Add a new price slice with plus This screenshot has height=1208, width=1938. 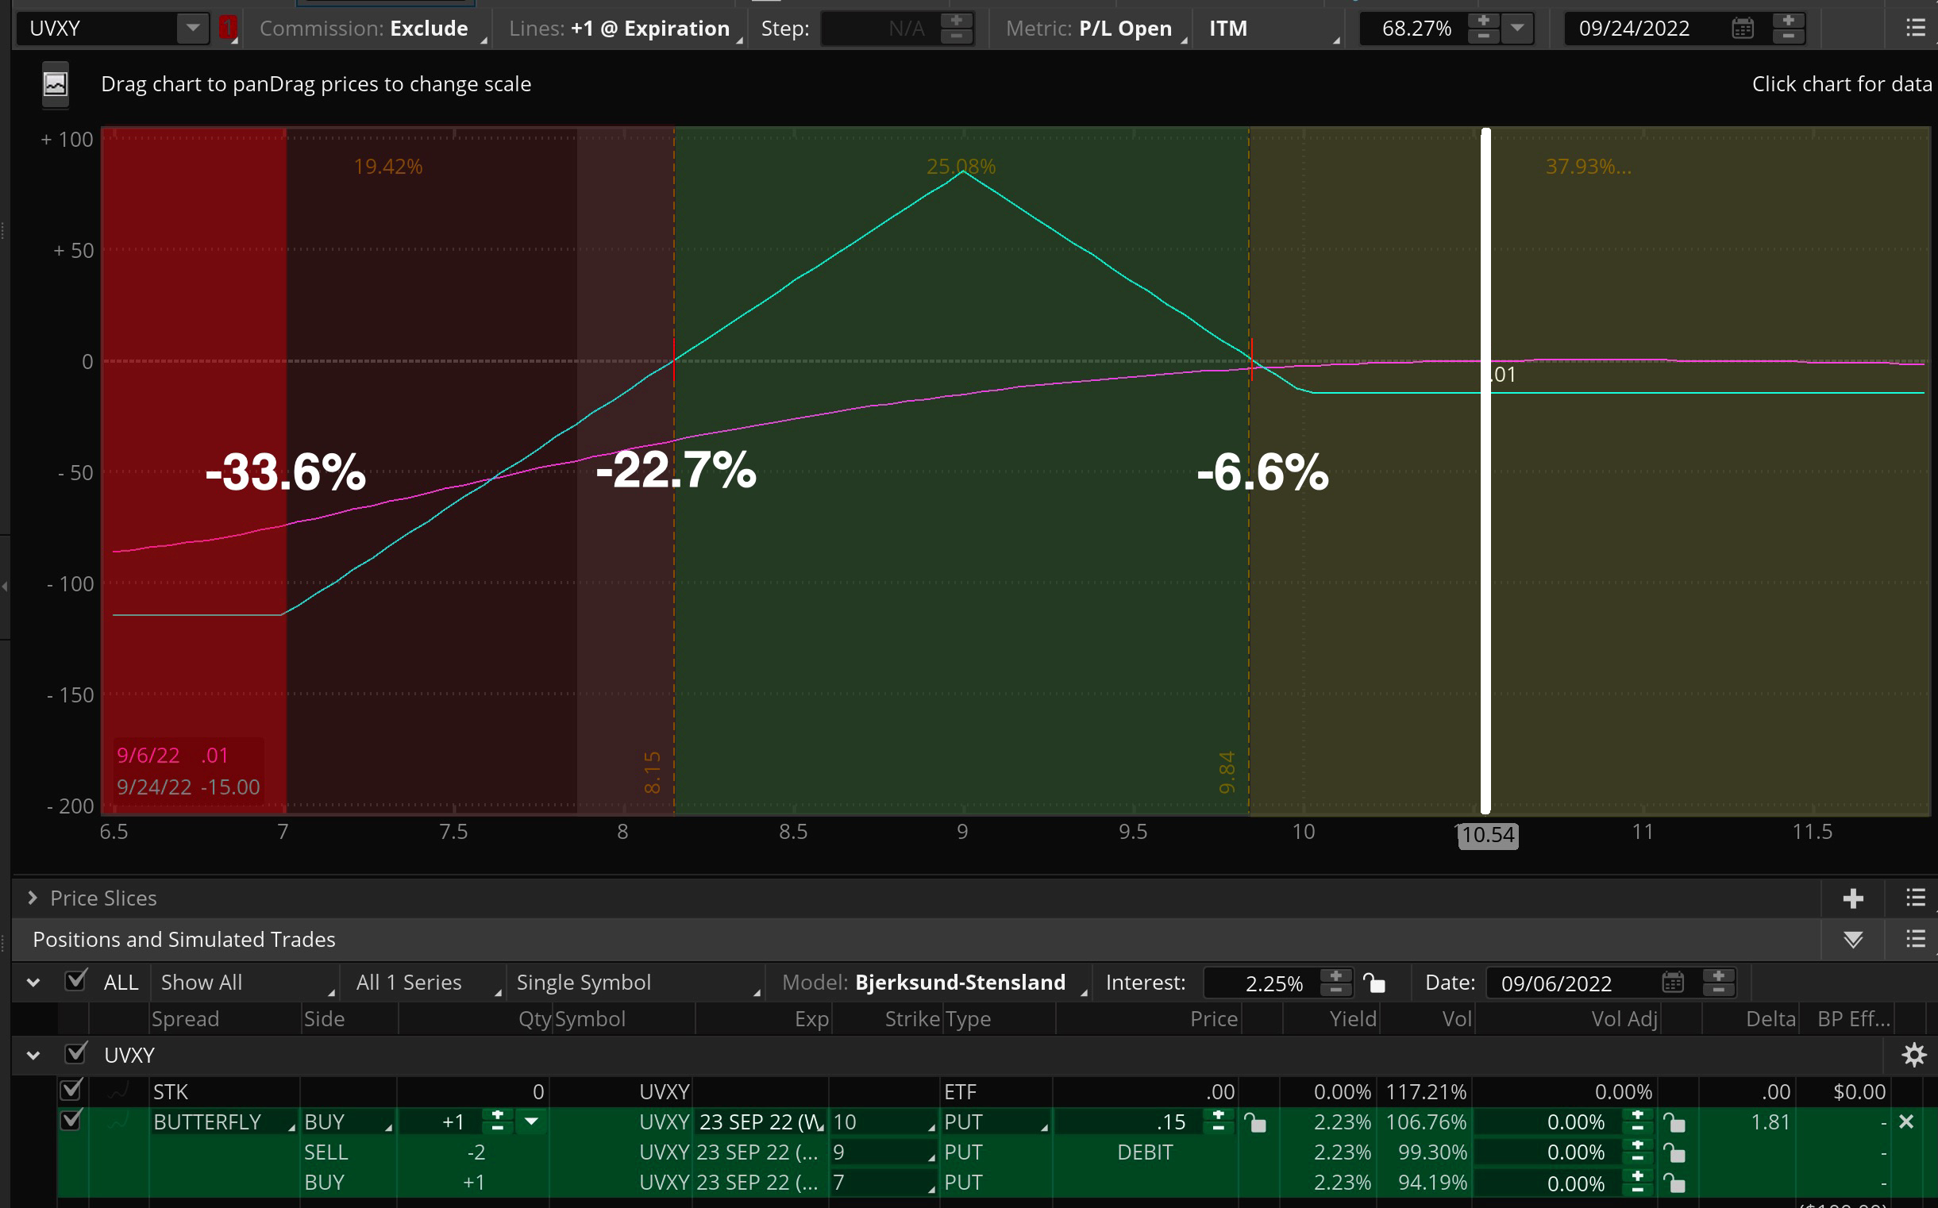[x=1852, y=898]
